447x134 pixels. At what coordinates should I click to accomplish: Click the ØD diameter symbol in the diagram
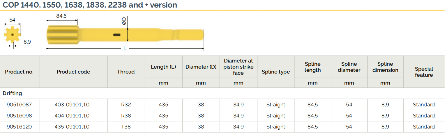tap(124, 21)
